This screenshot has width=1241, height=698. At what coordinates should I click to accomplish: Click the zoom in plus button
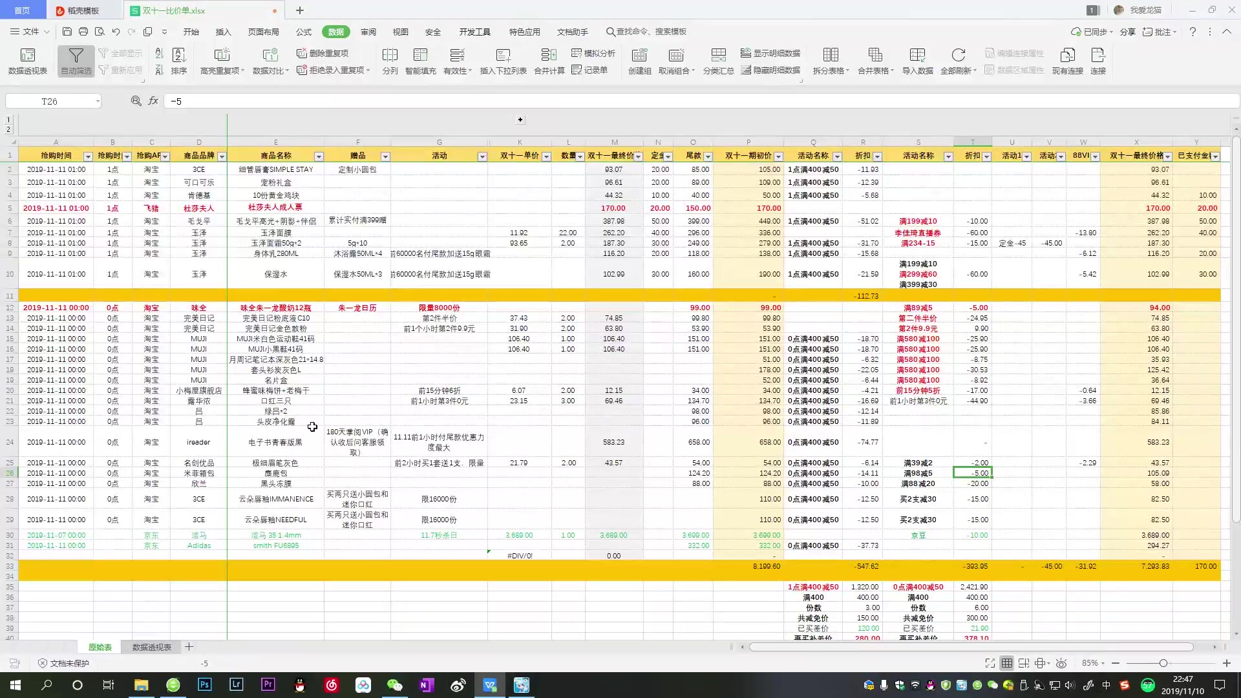1226,663
